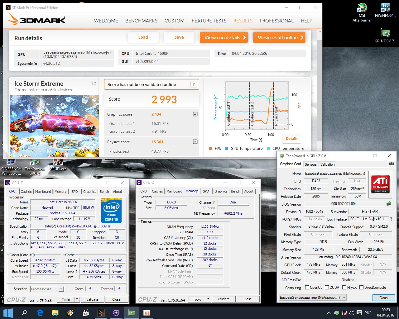Click Close in Memory CPU-Z window
The image size is (399, 319).
[248, 299]
